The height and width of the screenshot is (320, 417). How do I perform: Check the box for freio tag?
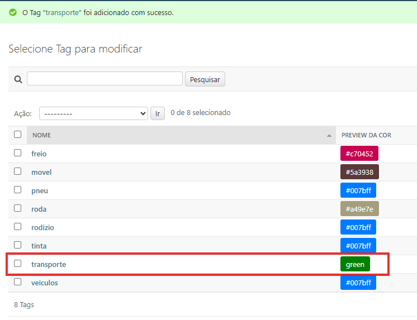tap(18, 153)
